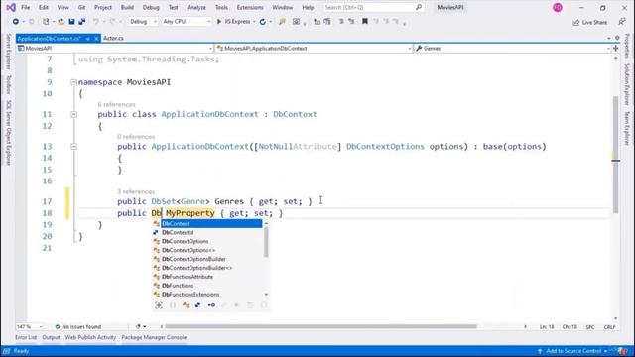
Task: Click the IntelliSense list scrollbar thumb
Action: (x=266, y=242)
